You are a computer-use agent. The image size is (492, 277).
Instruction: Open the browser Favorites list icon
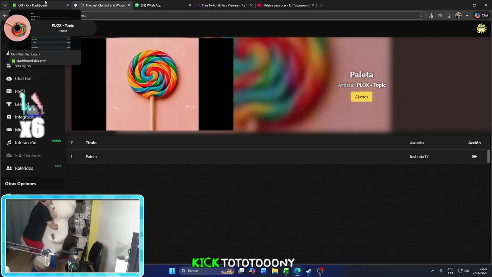tap(440, 15)
